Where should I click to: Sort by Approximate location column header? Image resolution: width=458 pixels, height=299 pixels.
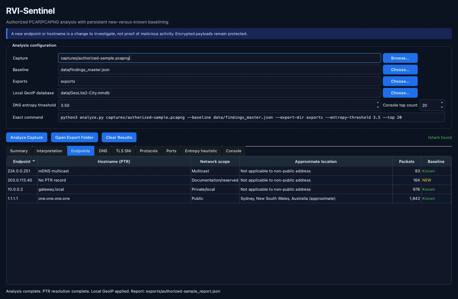pyautogui.click(x=316, y=161)
